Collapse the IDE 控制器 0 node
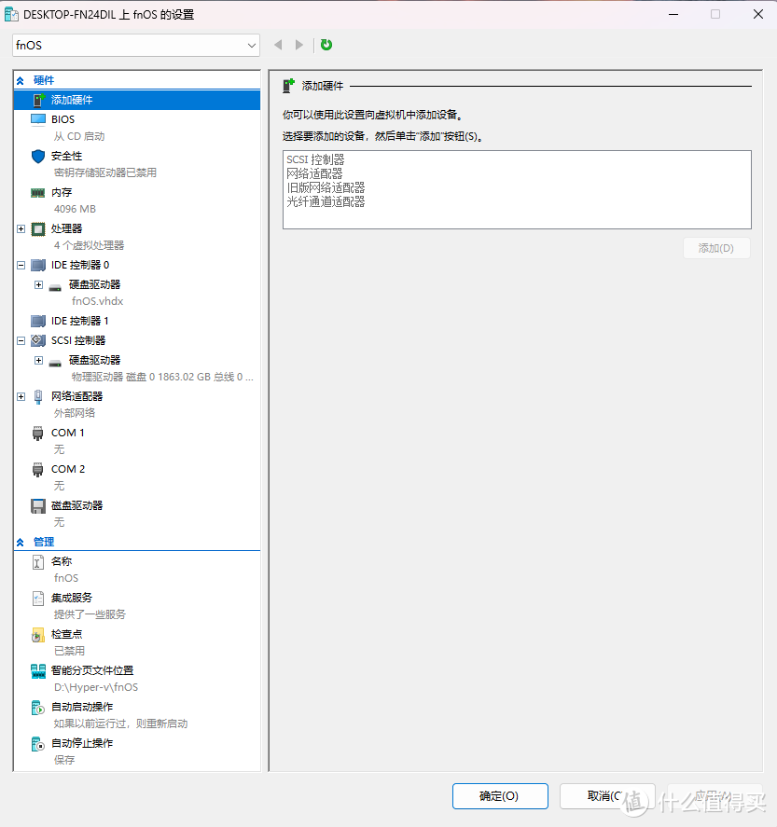 pyautogui.click(x=21, y=266)
